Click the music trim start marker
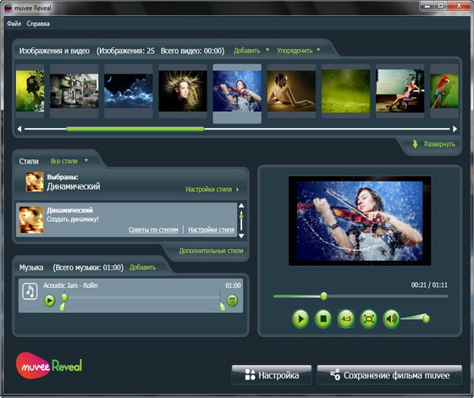 63,307
